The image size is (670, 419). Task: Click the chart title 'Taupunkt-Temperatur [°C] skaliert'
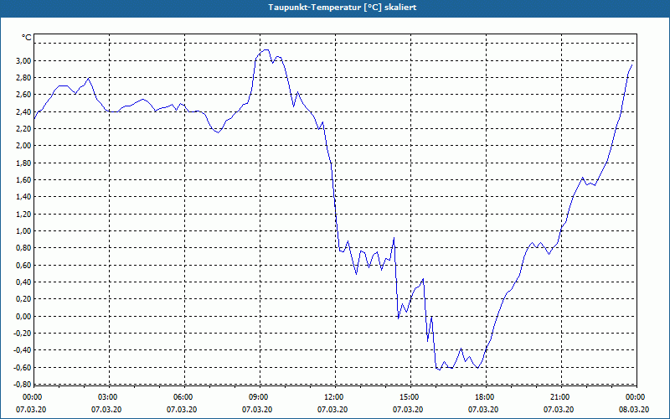[343, 8]
